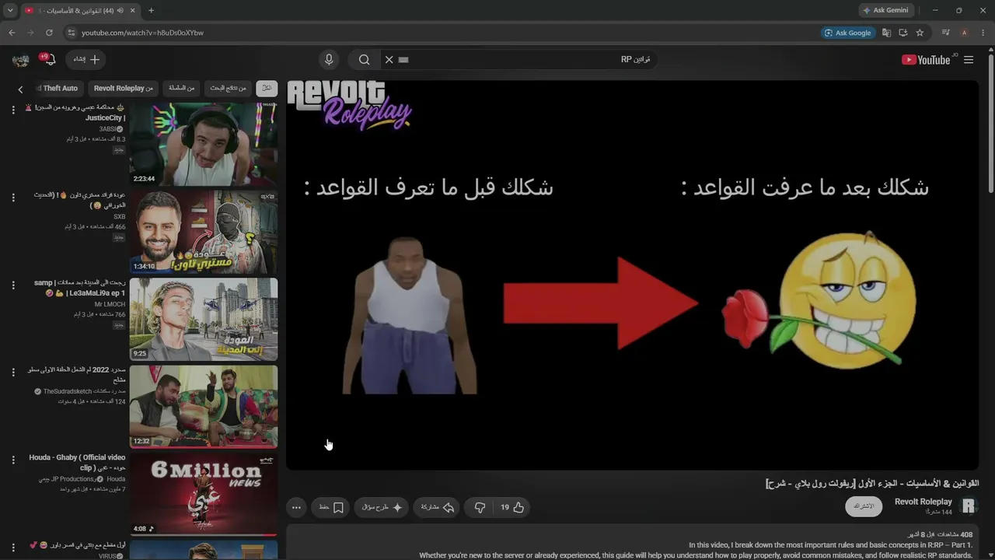
Task: Click the video player area
Action: [x=632, y=275]
